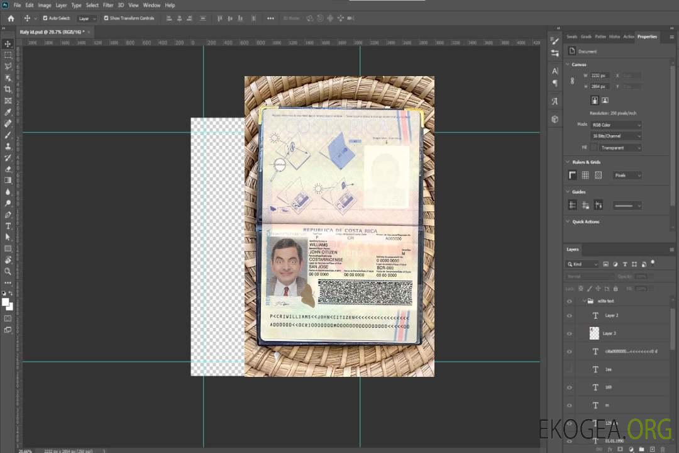Hide Layer 2 using its eye icon

[570, 315]
